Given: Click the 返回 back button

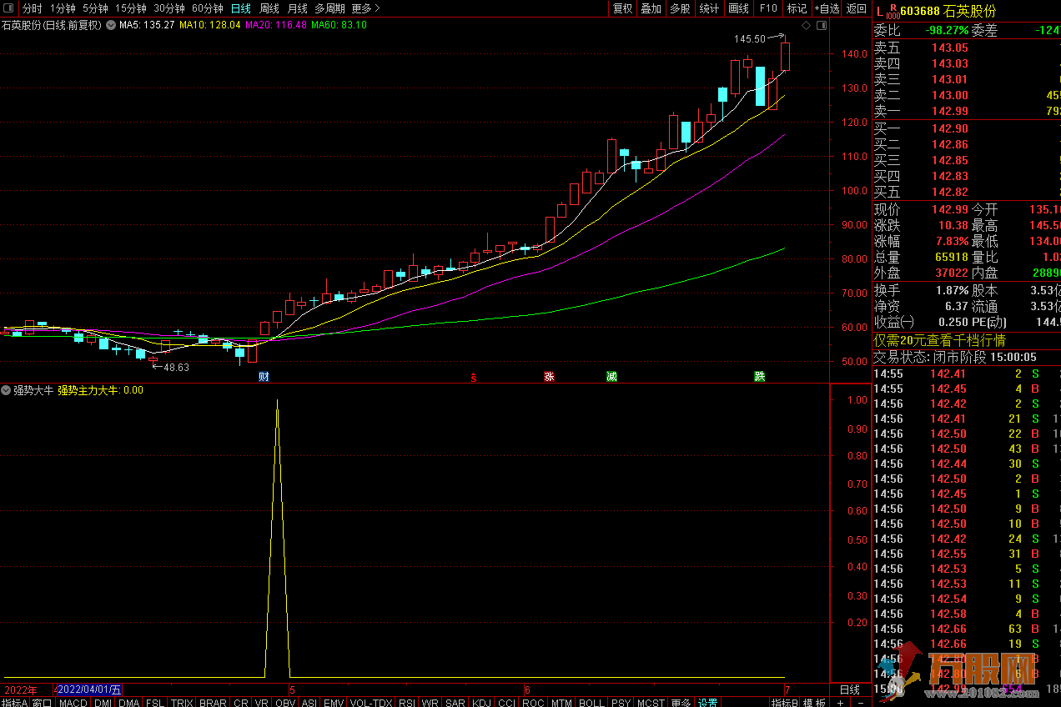Looking at the screenshot, I should coord(857,8).
